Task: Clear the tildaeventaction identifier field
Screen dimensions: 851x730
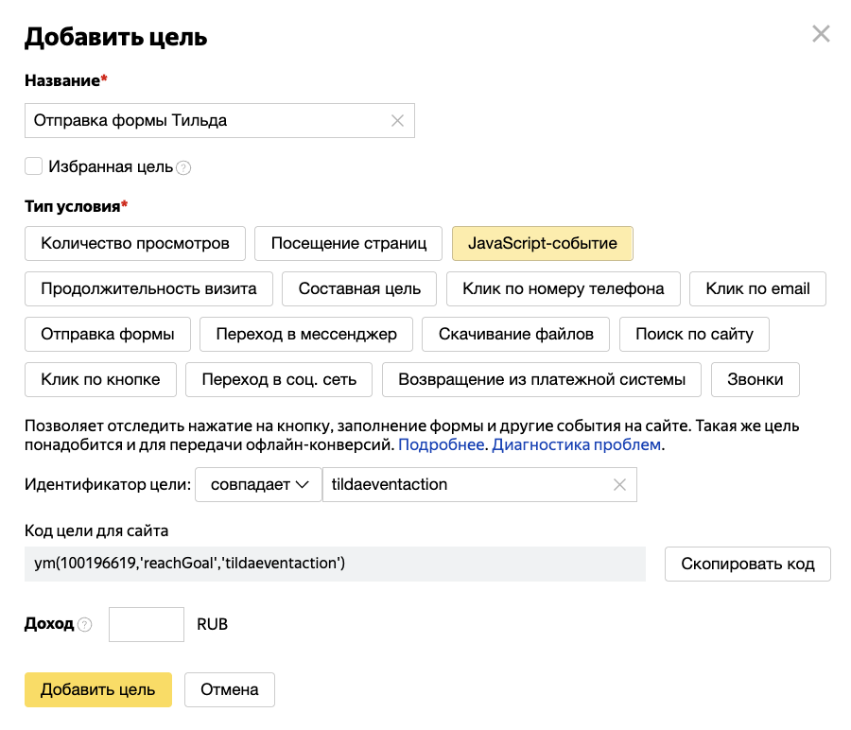Action: [619, 484]
